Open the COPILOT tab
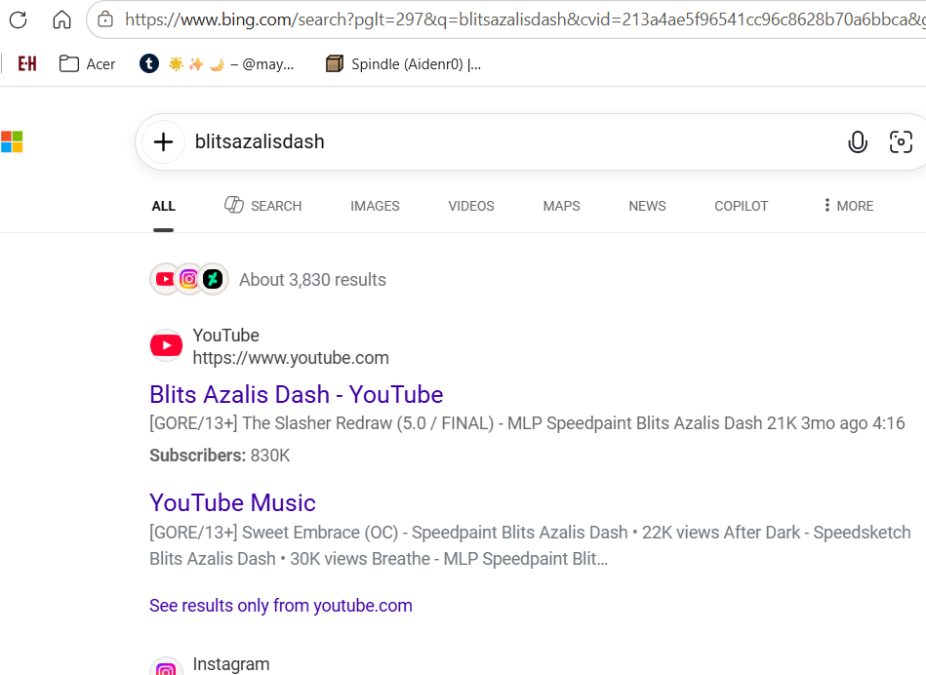The width and height of the screenshot is (926, 675). [742, 206]
